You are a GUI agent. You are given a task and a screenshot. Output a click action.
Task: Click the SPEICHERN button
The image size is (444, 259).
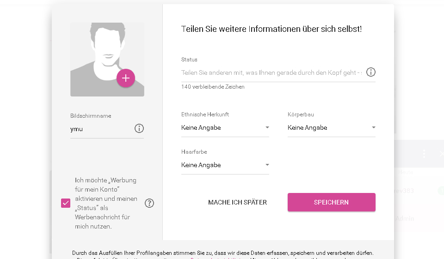tap(331, 202)
